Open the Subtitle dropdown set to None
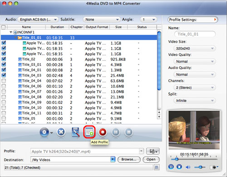This screenshot has width=227, height=177. tap(102, 20)
